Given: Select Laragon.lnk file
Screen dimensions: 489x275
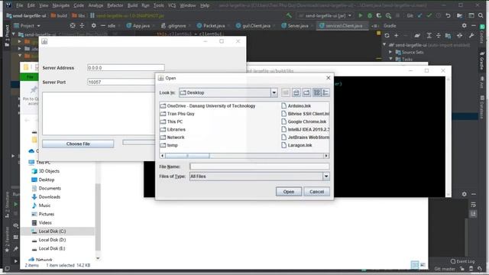Looking at the screenshot, I should pos(296,145).
